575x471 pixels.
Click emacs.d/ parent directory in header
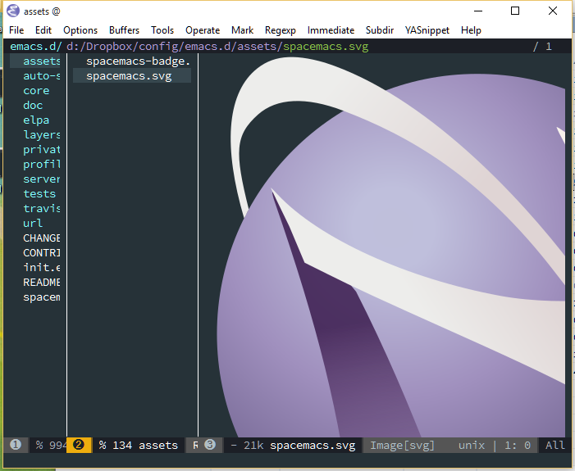click(35, 47)
